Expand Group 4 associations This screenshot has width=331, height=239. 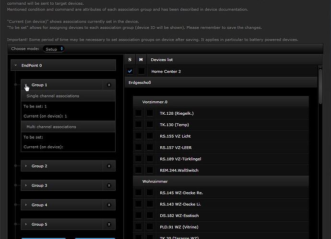[26, 205]
